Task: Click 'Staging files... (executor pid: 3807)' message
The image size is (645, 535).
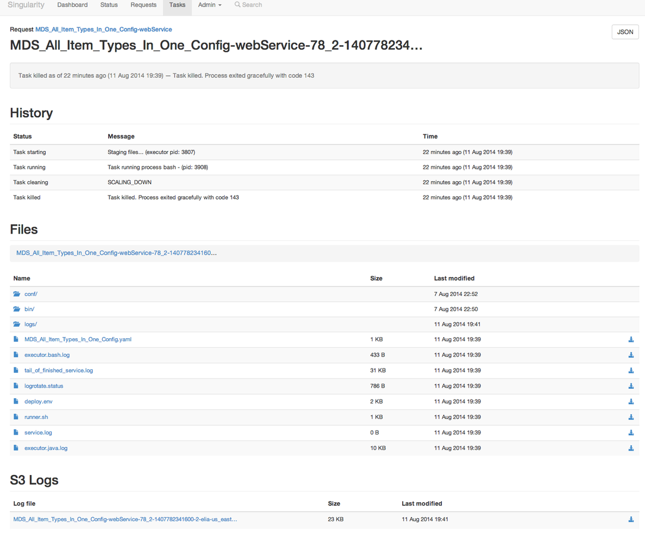Action: click(x=151, y=152)
